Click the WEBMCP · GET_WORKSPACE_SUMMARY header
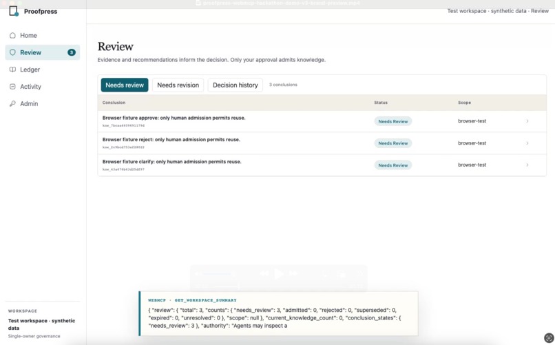This screenshot has height=345, width=555. point(192,300)
